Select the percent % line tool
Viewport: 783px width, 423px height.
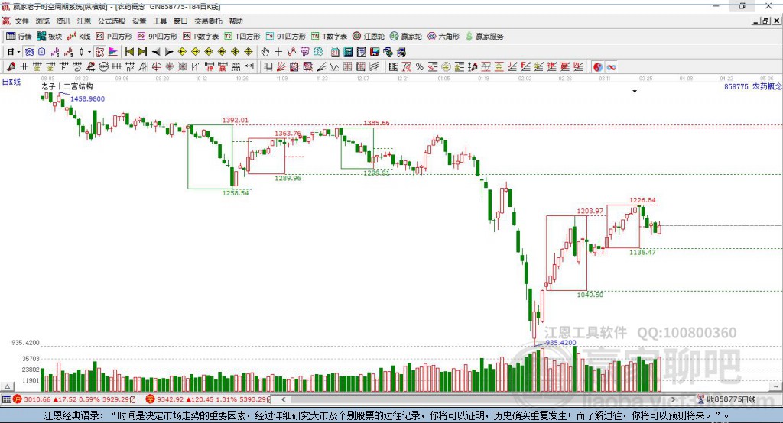420,67
